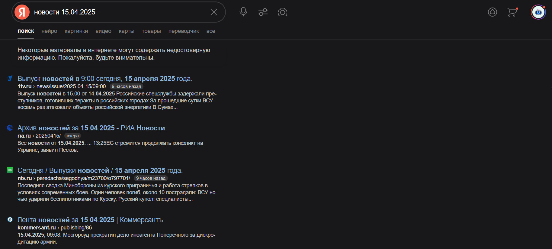Image resolution: width=552 pixels, height=249 pixels.
Task: Click the 9 часов назад badge under ntv.ru
Action: click(151, 178)
